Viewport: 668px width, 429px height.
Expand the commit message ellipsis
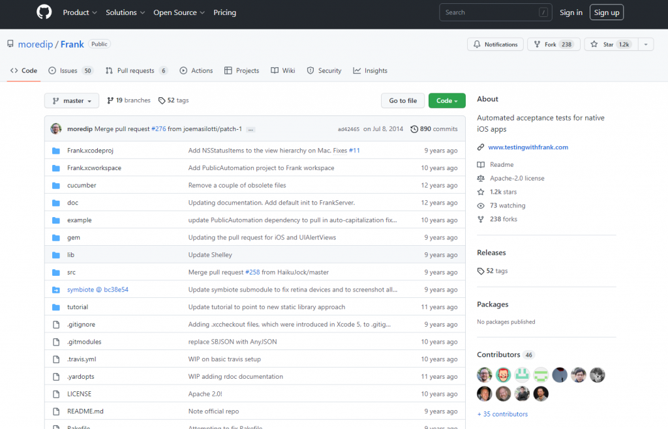click(251, 129)
